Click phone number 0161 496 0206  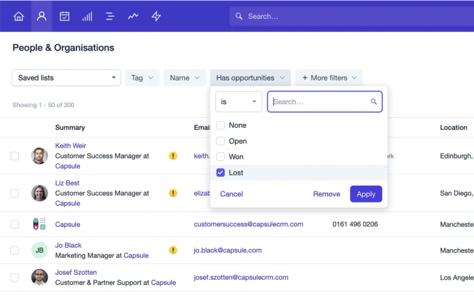tap(355, 224)
